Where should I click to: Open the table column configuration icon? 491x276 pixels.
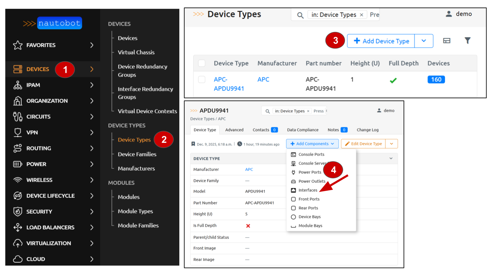coord(447,41)
